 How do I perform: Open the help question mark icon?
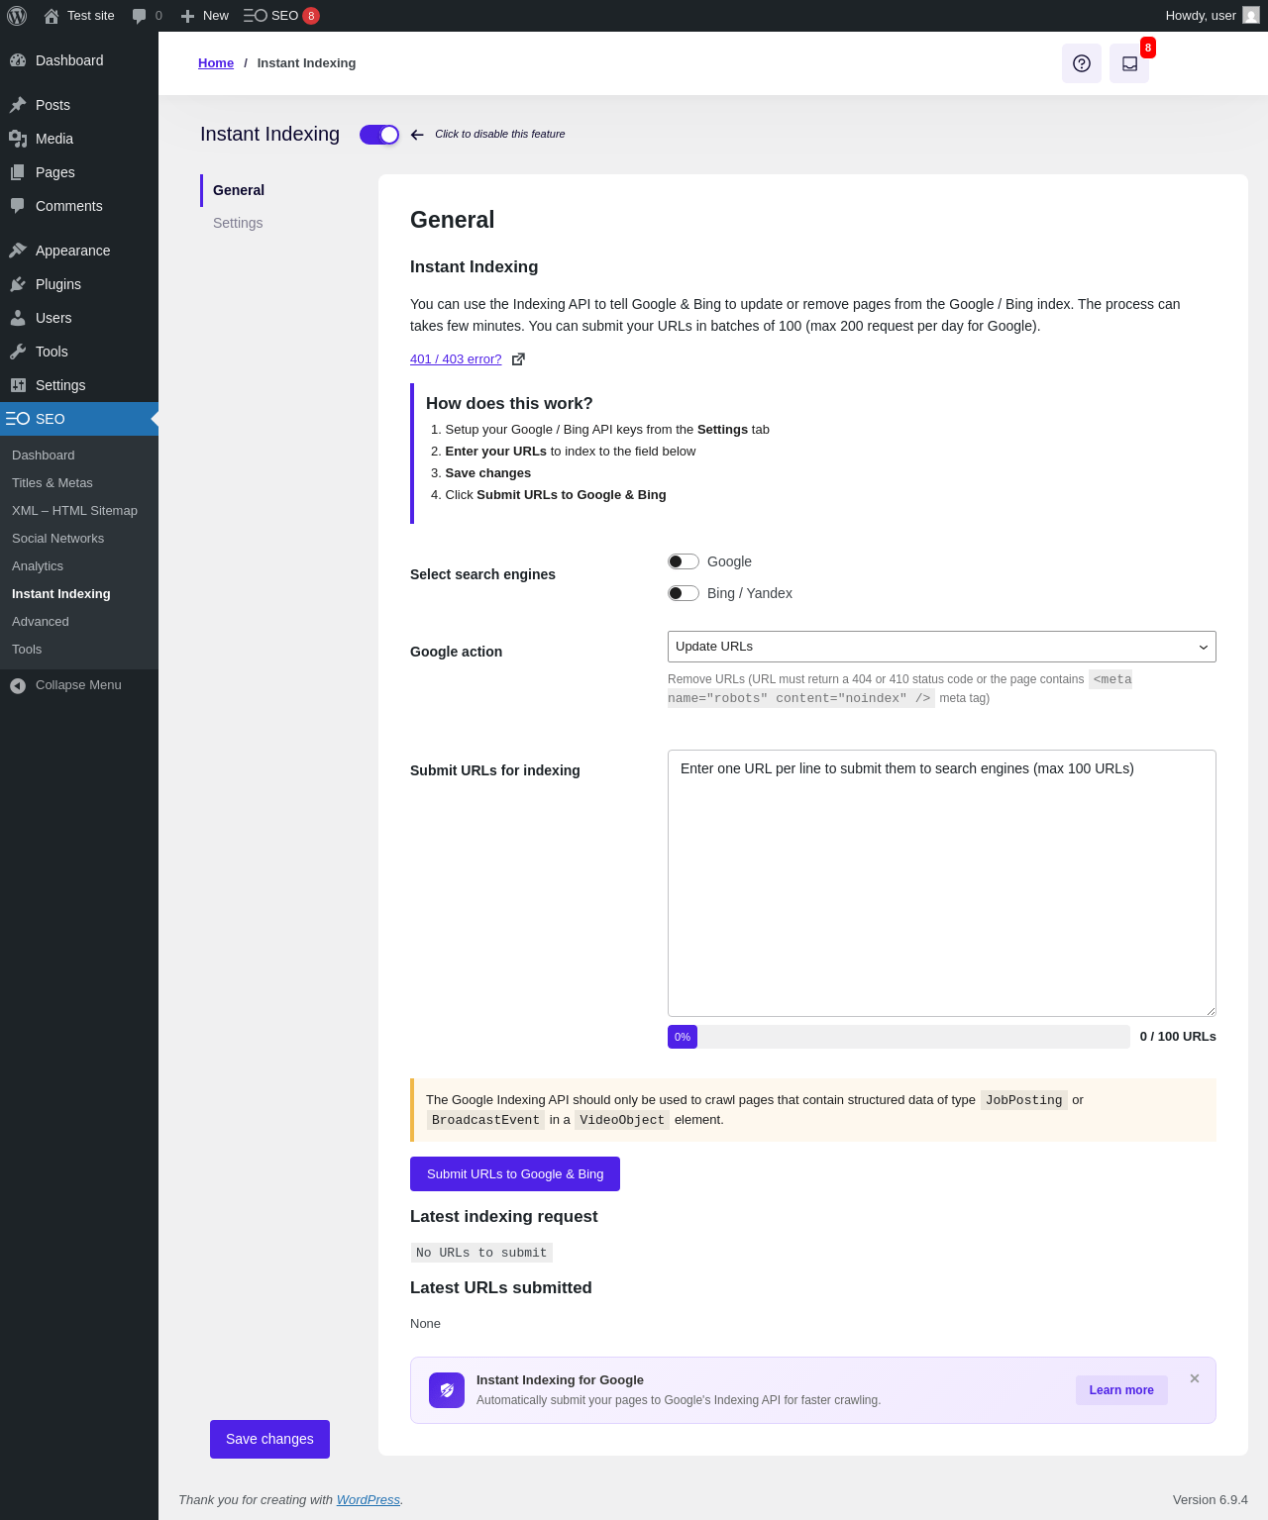[x=1082, y=63]
